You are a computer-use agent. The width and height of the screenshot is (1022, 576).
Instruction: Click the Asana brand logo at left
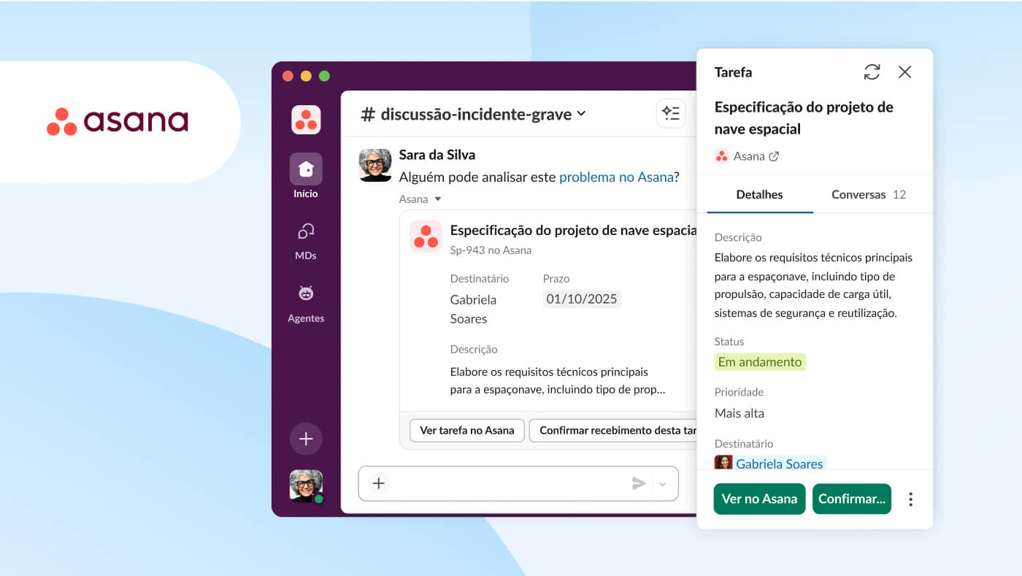click(x=118, y=122)
